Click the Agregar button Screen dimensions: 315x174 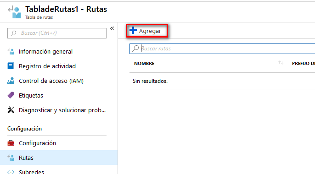pyautogui.click(x=147, y=31)
